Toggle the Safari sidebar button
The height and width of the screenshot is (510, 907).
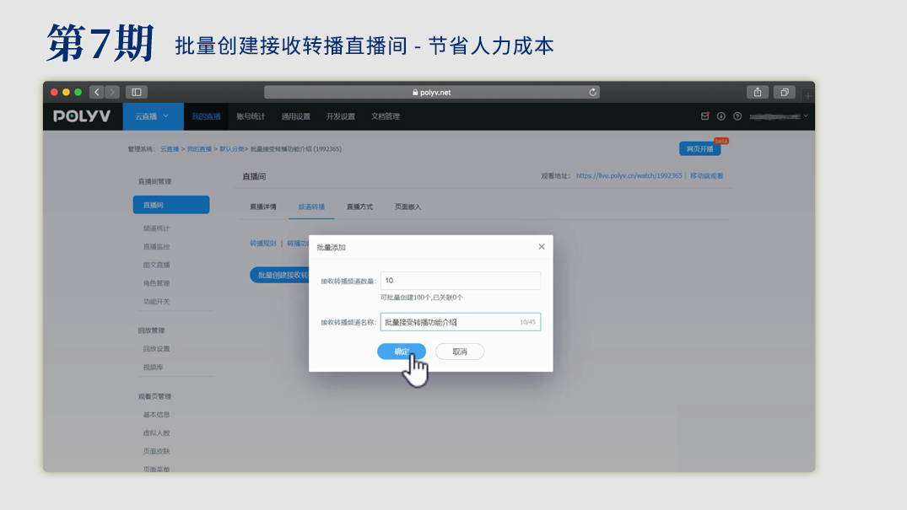pyautogui.click(x=136, y=92)
